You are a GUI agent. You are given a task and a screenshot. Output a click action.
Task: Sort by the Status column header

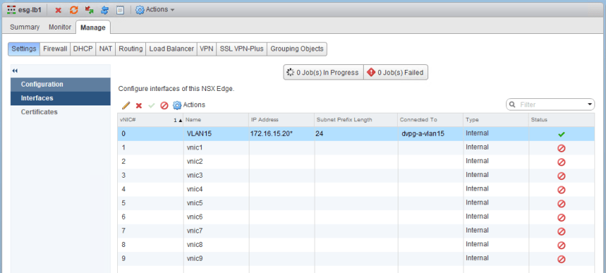pyautogui.click(x=562, y=120)
